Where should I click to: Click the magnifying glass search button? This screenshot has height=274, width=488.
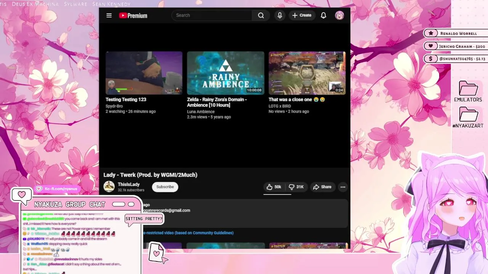261,15
